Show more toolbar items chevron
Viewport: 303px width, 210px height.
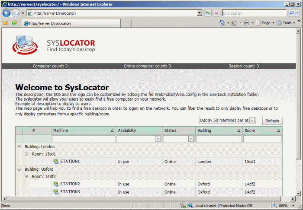tap(299, 21)
